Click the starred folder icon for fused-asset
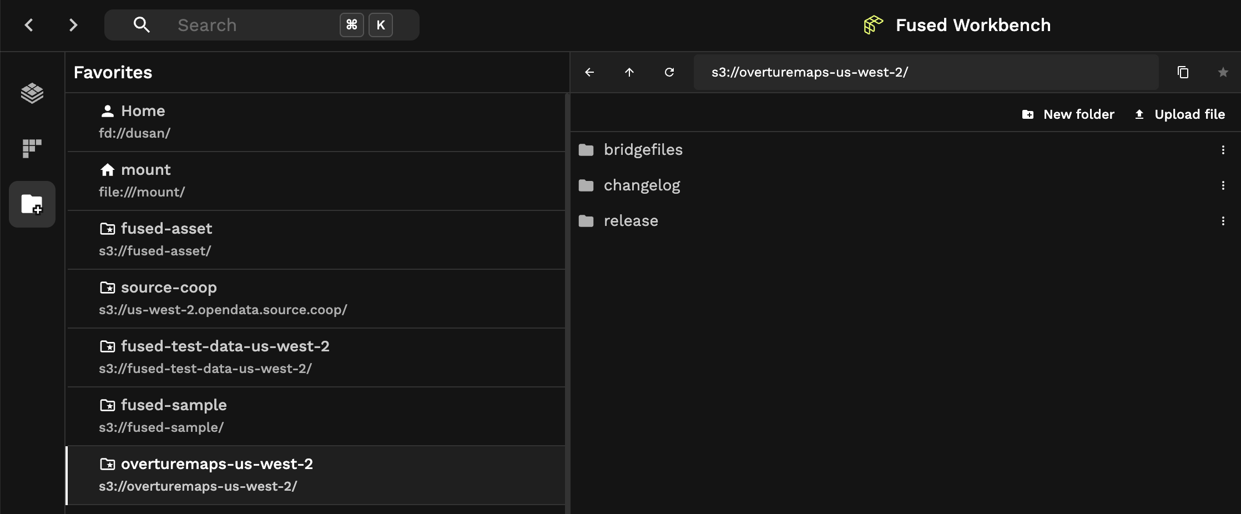The height and width of the screenshot is (514, 1241). [107, 229]
